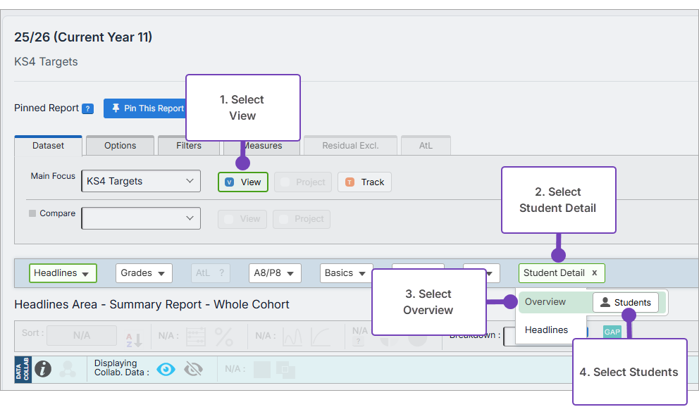The width and height of the screenshot is (699, 407).
Task: Click the grid table icon beside N/A
Action: [x=195, y=337]
